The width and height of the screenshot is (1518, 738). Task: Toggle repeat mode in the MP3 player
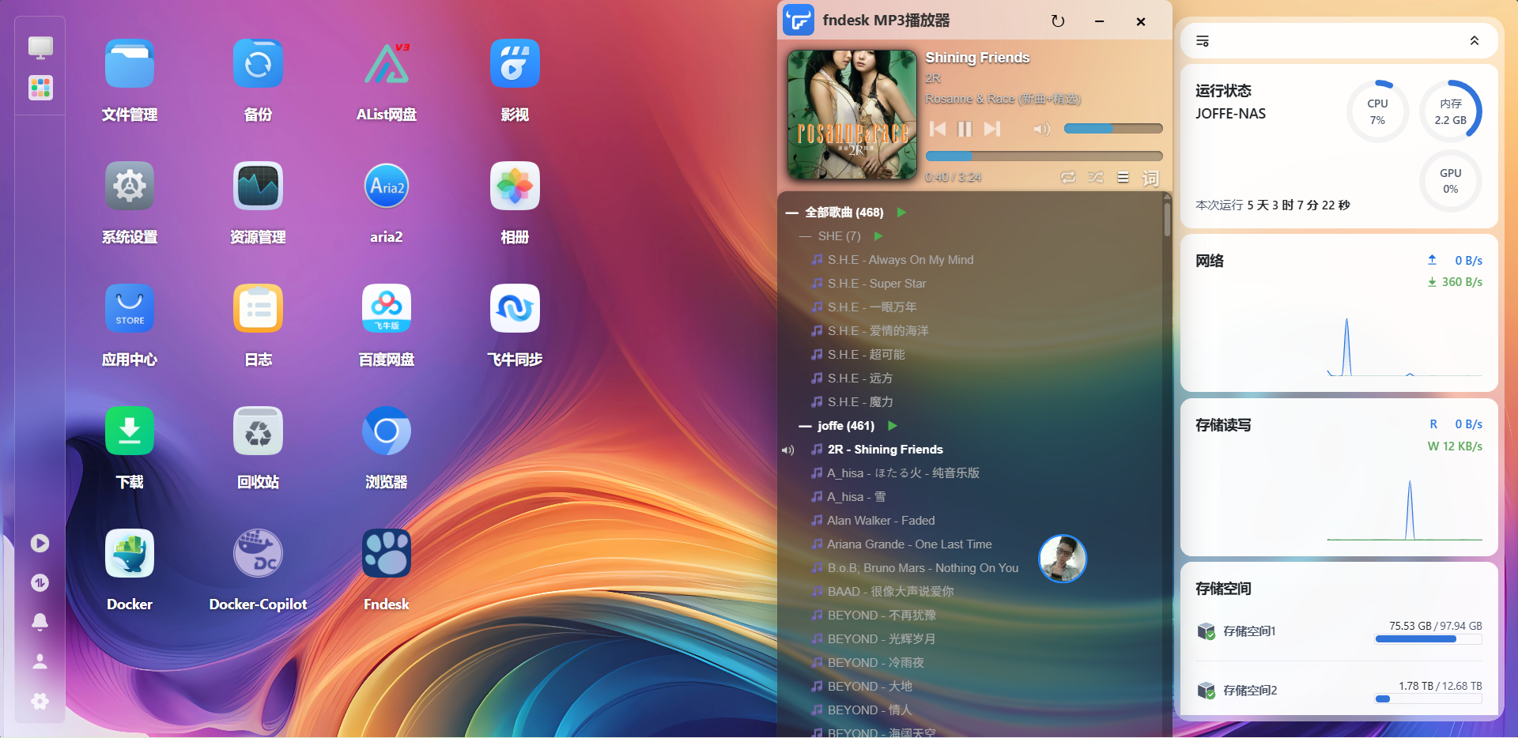tap(1068, 177)
